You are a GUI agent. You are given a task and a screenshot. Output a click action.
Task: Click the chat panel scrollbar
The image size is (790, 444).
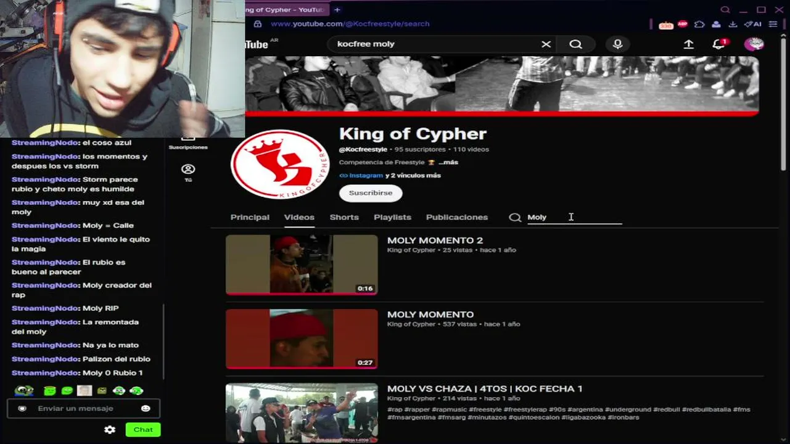(x=163, y=342)
